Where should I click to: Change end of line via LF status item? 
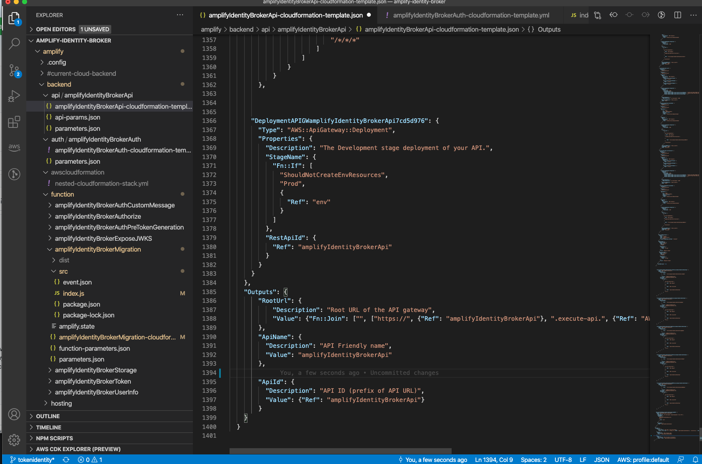[583, 459]
